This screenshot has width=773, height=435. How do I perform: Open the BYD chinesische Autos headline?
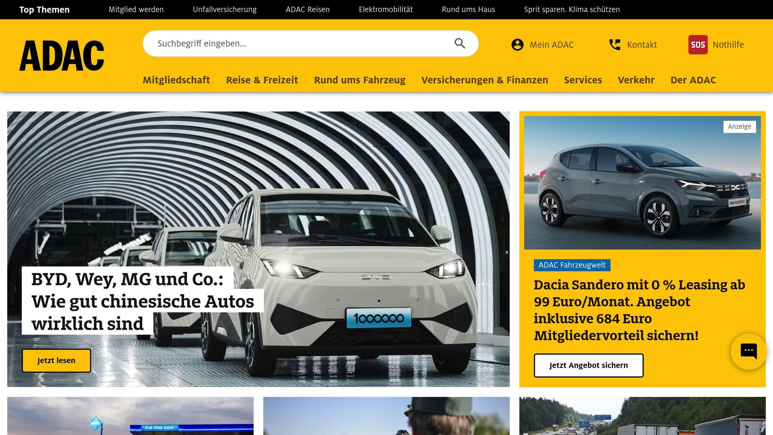coord(143,301)
